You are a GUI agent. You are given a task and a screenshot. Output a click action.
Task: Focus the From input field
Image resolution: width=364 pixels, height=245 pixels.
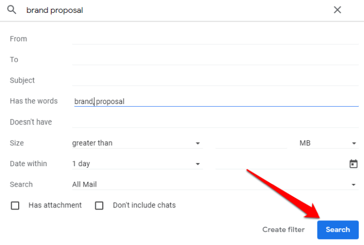point(214,39)
